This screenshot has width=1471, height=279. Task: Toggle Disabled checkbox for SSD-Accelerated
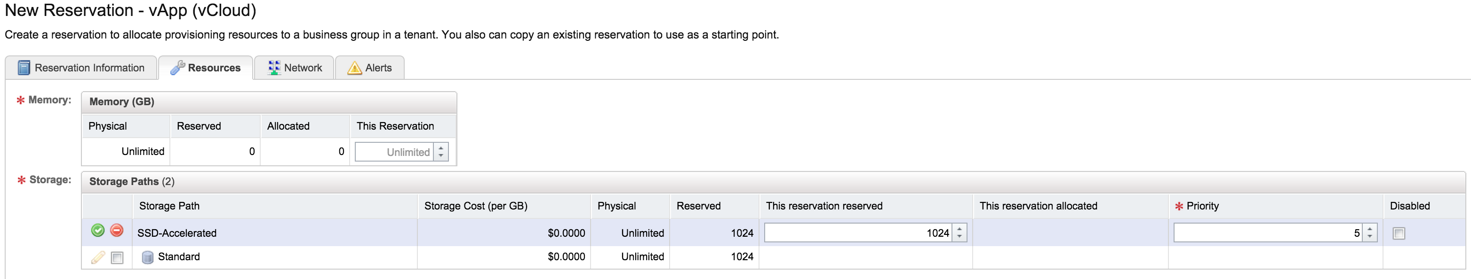[1399, 233]
